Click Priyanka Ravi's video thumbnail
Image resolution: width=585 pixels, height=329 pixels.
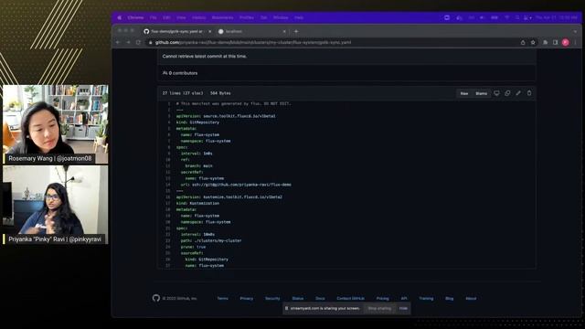pos(56,205)
